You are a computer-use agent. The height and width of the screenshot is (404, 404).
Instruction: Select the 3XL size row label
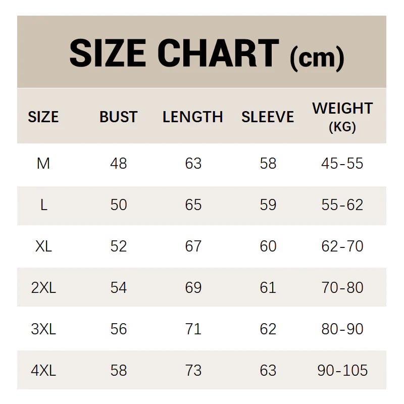click(43, 329)
